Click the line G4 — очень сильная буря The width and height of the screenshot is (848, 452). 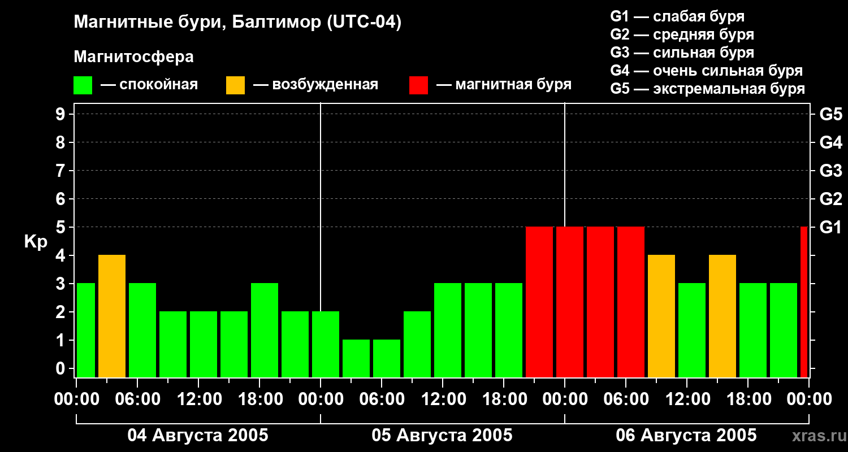[x=707, y=71]
